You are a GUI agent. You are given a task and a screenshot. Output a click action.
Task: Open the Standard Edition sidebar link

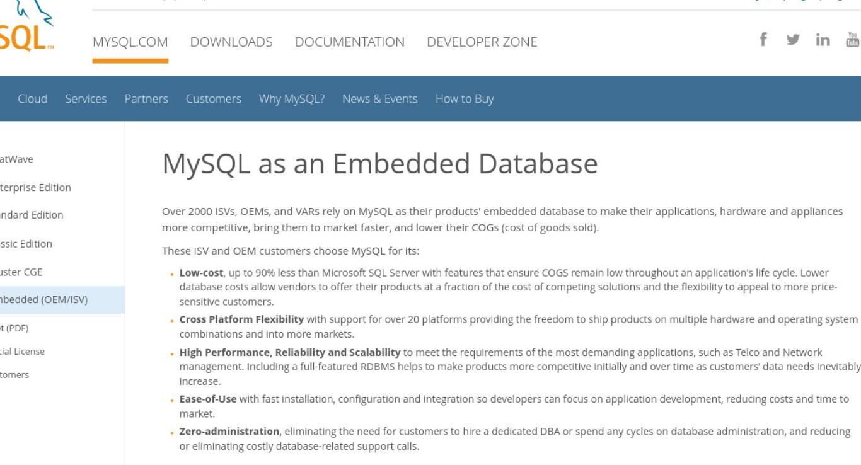32,215
